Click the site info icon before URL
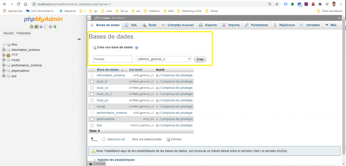The image size is (346, 166). 34,4
